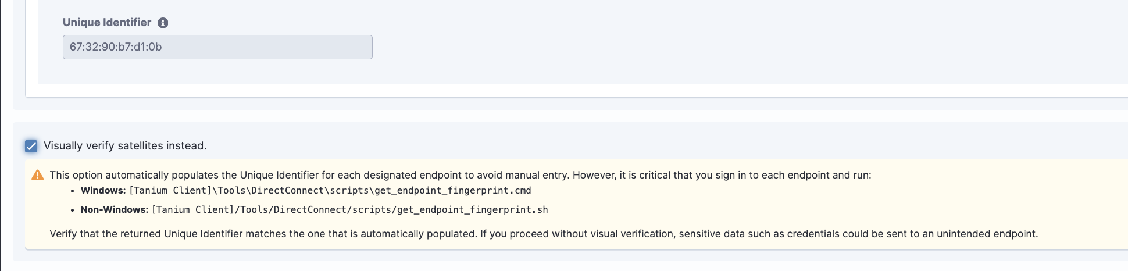Focus the Unique Identifier input field
The width and height of the screenshot is (1128, 271).
217,47
